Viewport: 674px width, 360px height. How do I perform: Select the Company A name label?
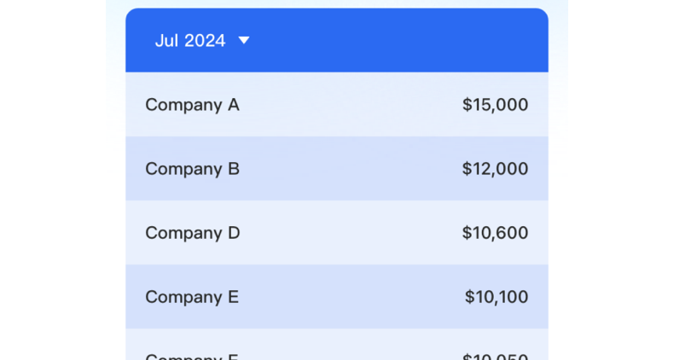(x=192, y=105)
